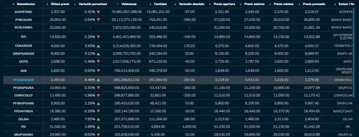Sort by the Nemotécnico column arrow
The image size is (359, 137).
click(13, 4)
